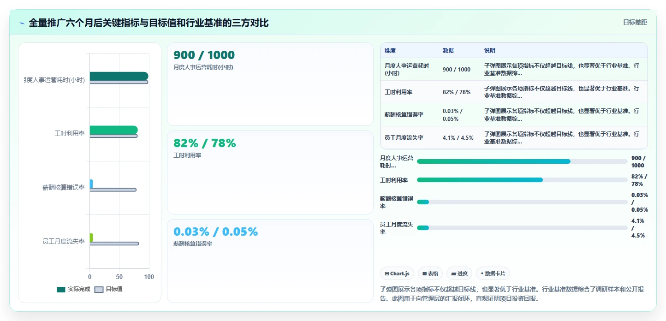The width and height of the screenshot is (666, 321).
Task: Select the 数据卡片 chip
Action: pos(493,273)
